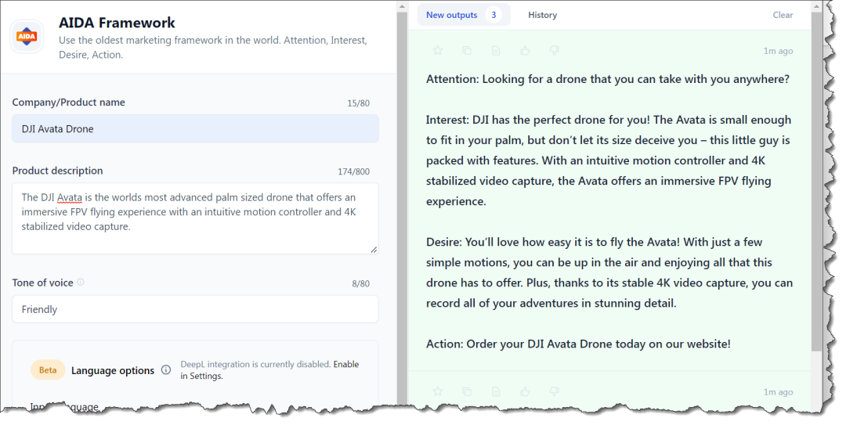The image size is (846, 425).
Task: Like the second output with thumbs up
Action: click(525, 391)
